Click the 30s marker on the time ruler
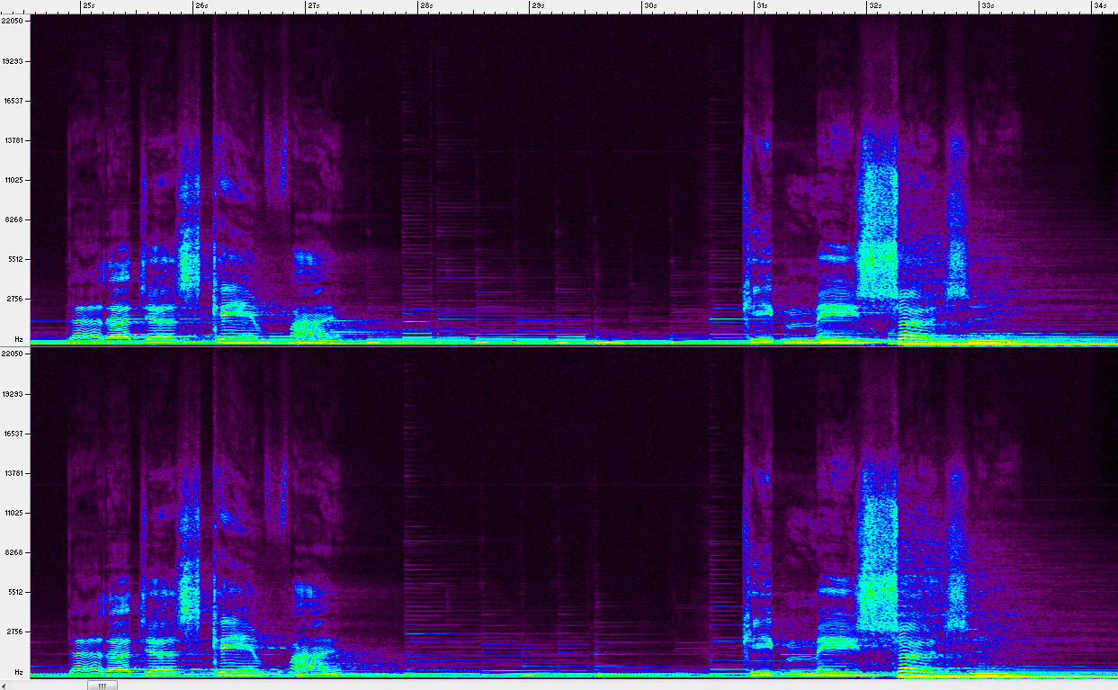The width and height of the screenshot is (1118, 690). pyautogui.click(x=649, y=5)
